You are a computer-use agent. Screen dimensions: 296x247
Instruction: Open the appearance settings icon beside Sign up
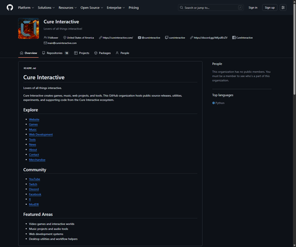(283, 8)
